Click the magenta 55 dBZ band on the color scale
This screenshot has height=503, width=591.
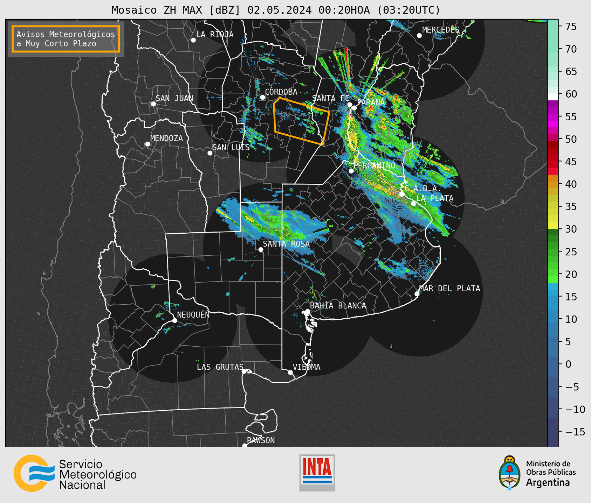point(553,117)
